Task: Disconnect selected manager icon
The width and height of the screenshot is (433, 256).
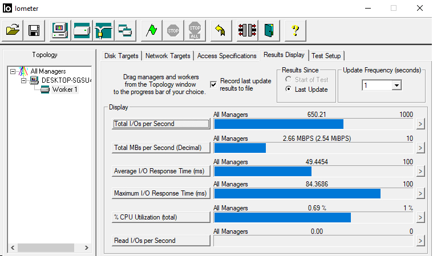Action: pos(247,30)
